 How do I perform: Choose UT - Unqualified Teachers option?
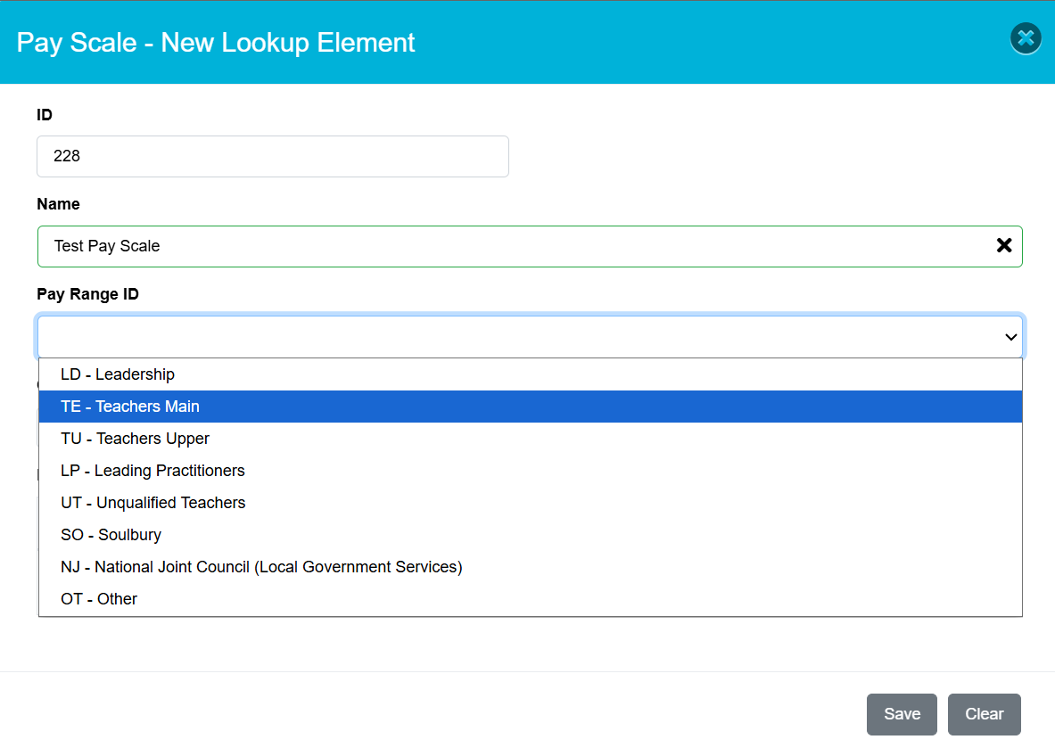click(x=152, y=503)
